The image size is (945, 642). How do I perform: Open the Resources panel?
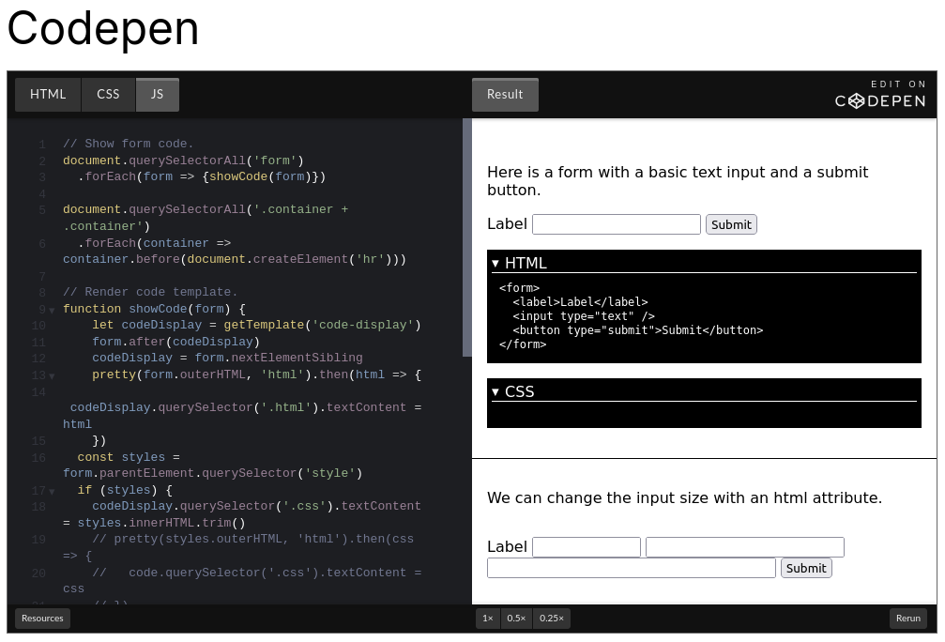point(42,619)
